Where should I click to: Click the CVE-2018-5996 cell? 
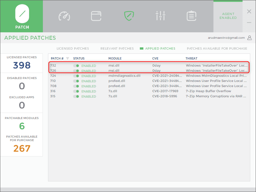pos(164,96)
